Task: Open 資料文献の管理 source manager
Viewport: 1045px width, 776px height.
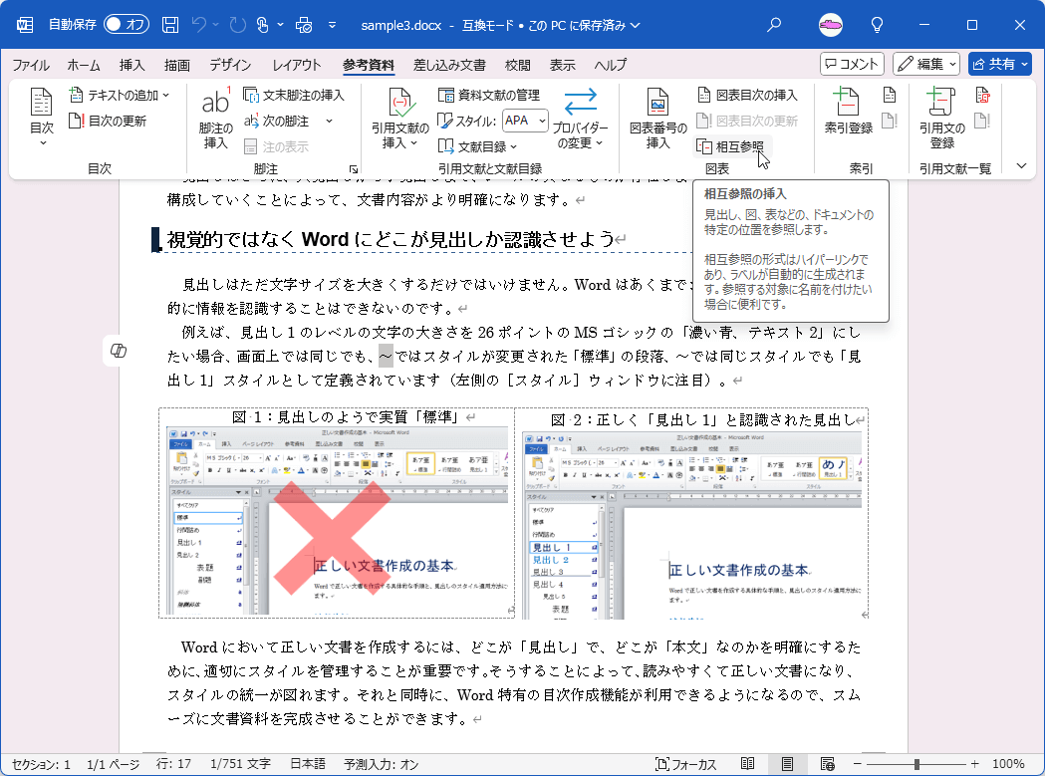Action: pyautogui.click(x=491, y=96)
